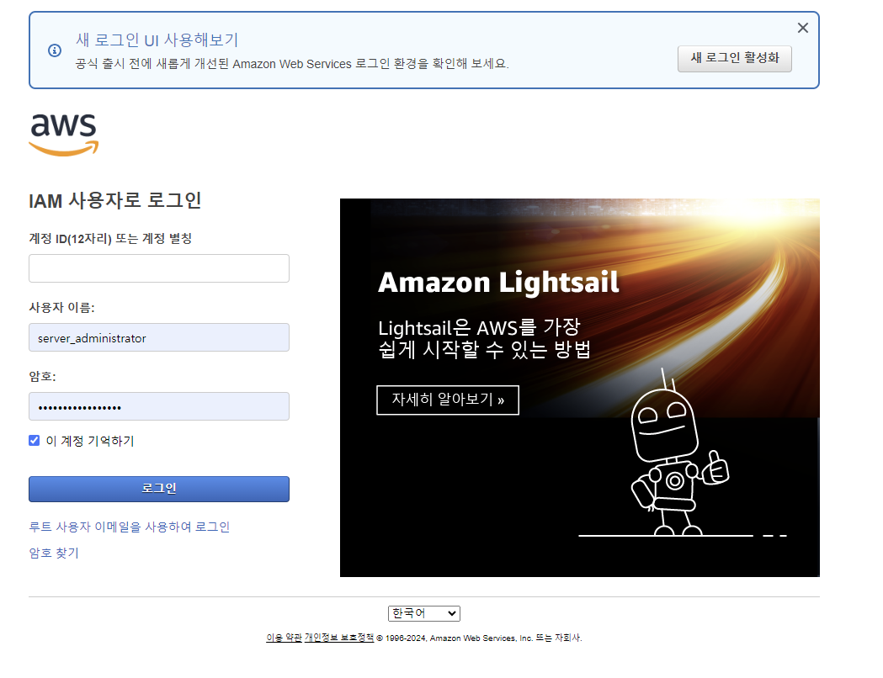Click the Lightsail tagline text in the ad
This screenshot has height=678, width=883.
[x=484, y=339]
